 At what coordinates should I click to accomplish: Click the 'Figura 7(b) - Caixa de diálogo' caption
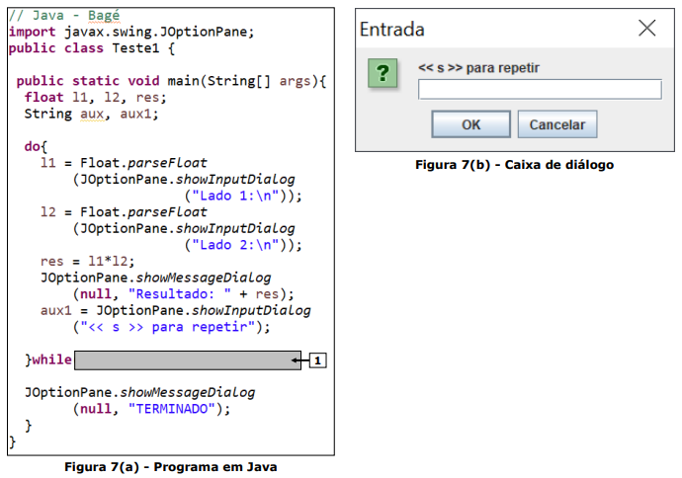(514, 165)
